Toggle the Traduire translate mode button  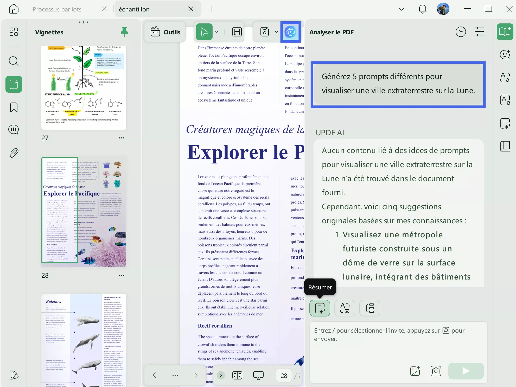click(345, 308)
